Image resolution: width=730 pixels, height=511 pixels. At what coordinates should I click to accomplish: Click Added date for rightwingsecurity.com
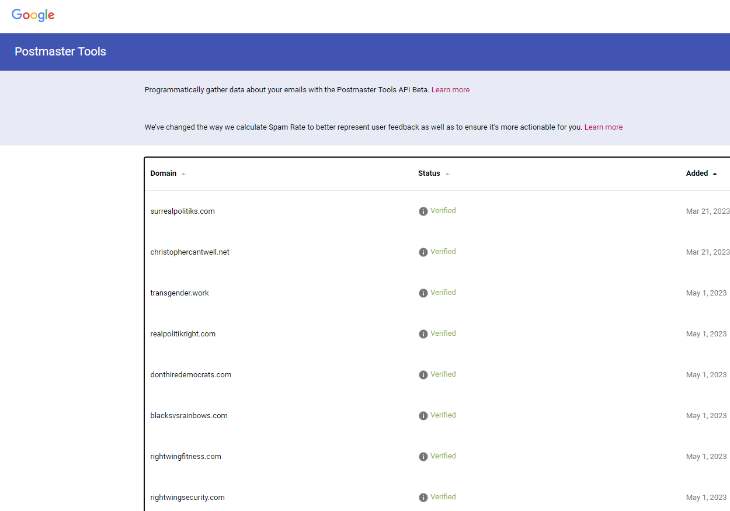[x=707, y=498]
